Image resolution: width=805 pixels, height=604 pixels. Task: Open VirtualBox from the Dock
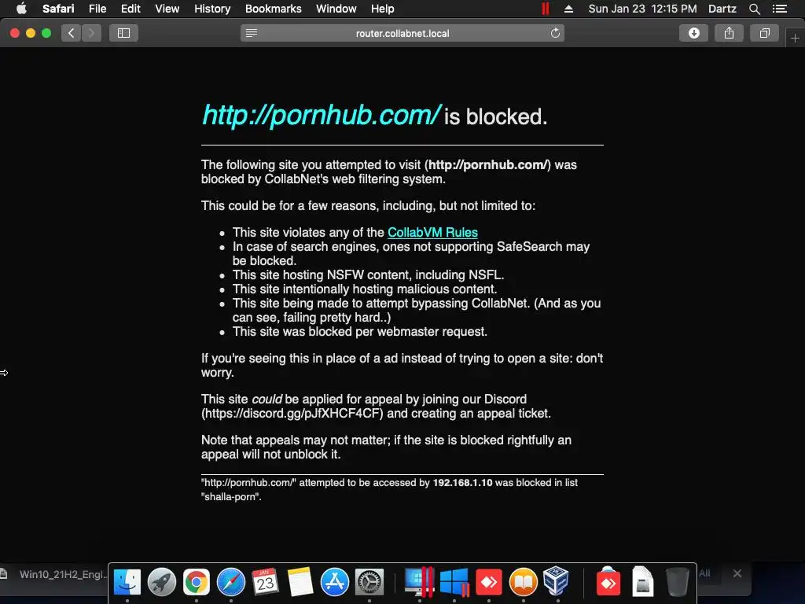(x=556, y=581)
